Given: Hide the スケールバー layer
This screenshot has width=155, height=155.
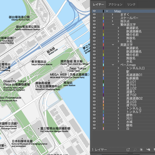Looking at the screenshot, I should [94, 18].
